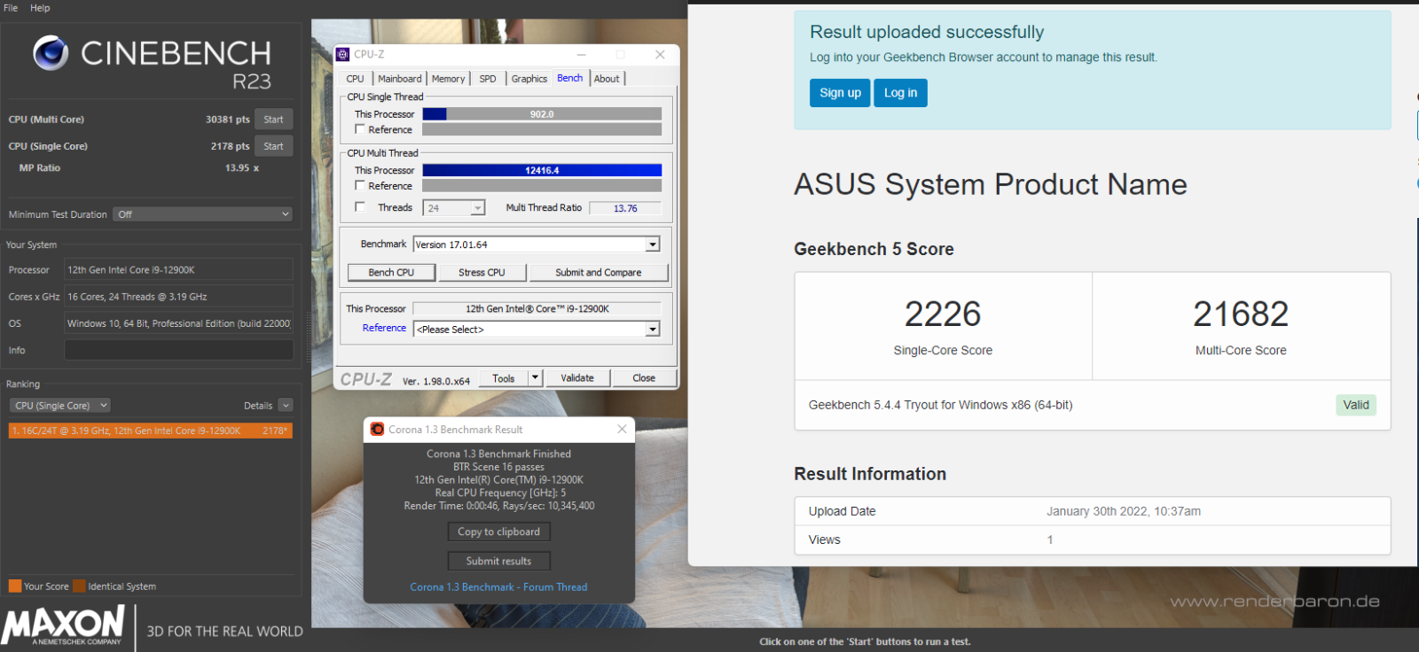Expand the ranking Details arrow
The image size is (1419, 652).
[285, 406]
